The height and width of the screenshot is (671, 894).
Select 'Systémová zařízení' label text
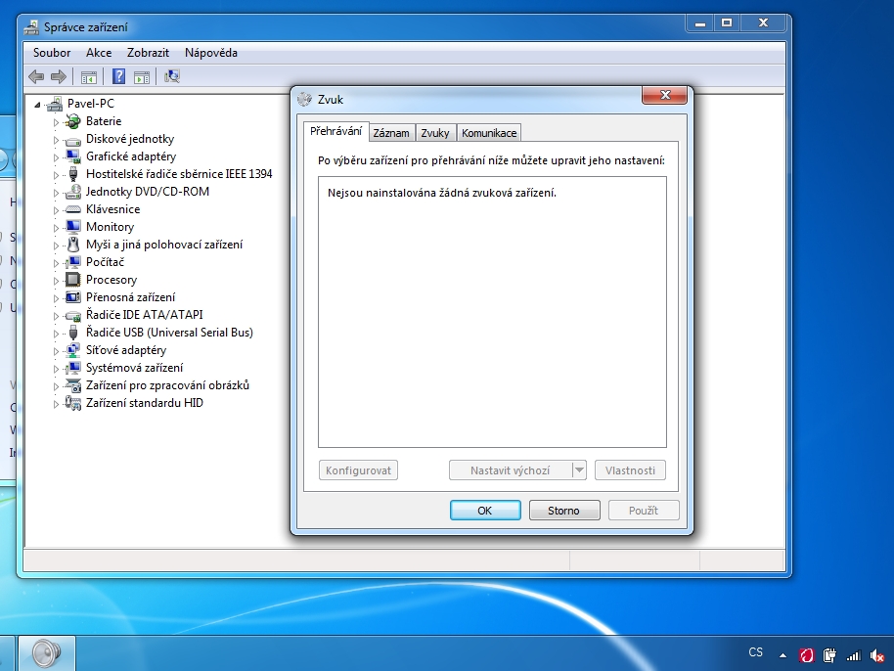(x=135, y=368)
